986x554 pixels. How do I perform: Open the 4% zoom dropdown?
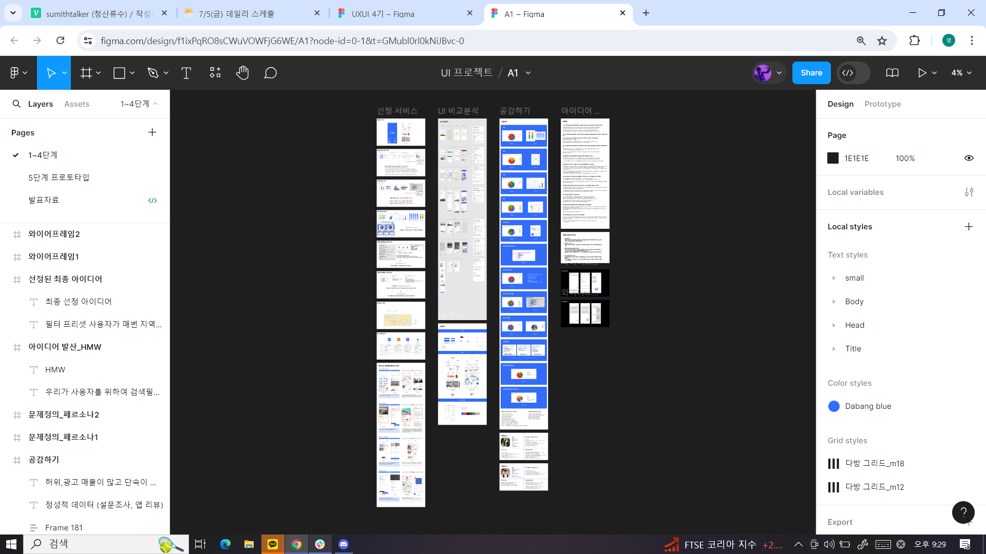pos(961,73)
